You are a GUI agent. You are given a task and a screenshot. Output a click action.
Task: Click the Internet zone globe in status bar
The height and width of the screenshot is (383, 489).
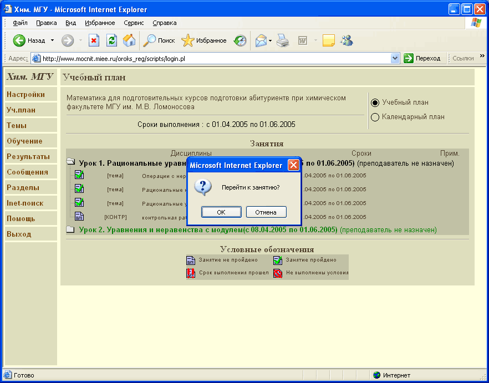377,375
